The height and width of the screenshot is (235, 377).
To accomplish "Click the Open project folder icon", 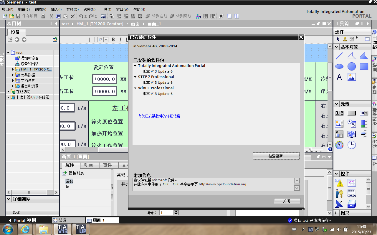I will (11, 16).
